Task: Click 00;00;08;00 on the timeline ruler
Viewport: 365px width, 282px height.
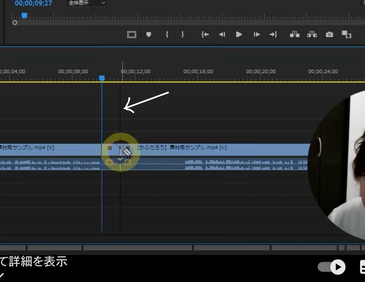Action: pos(73,71)
